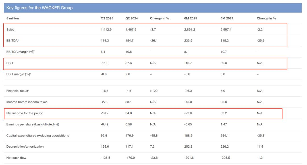Screen dimensions: 307x165
Task: Click the Sales value '1,467.9'
Action: [131, 30]
